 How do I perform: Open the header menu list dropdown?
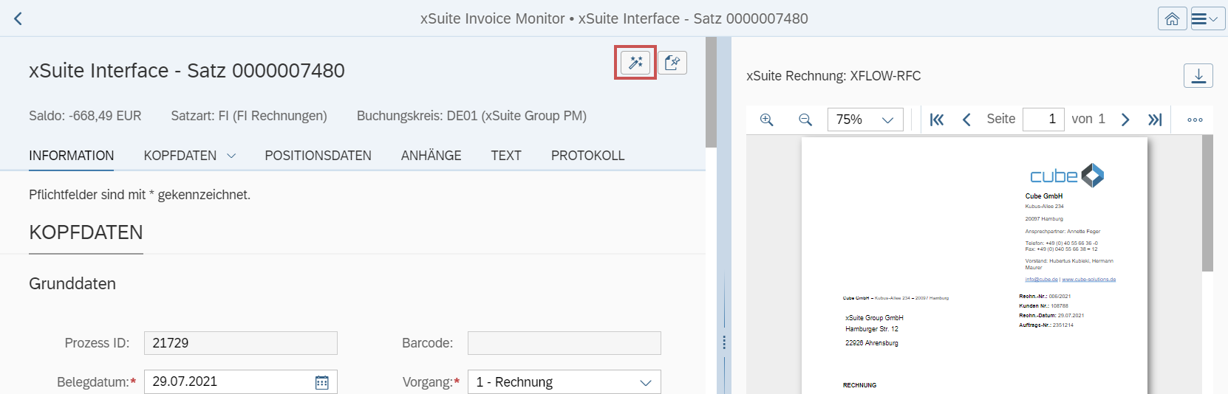pyautogui.click(x=1207, y=18)
